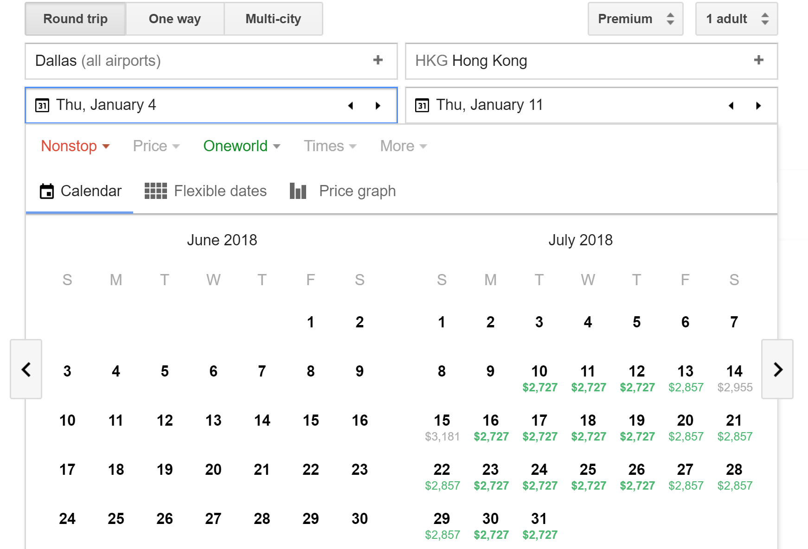Screen dimensions: 808x549
Task: Advance departure date to next day
Action: click(378, 106)
